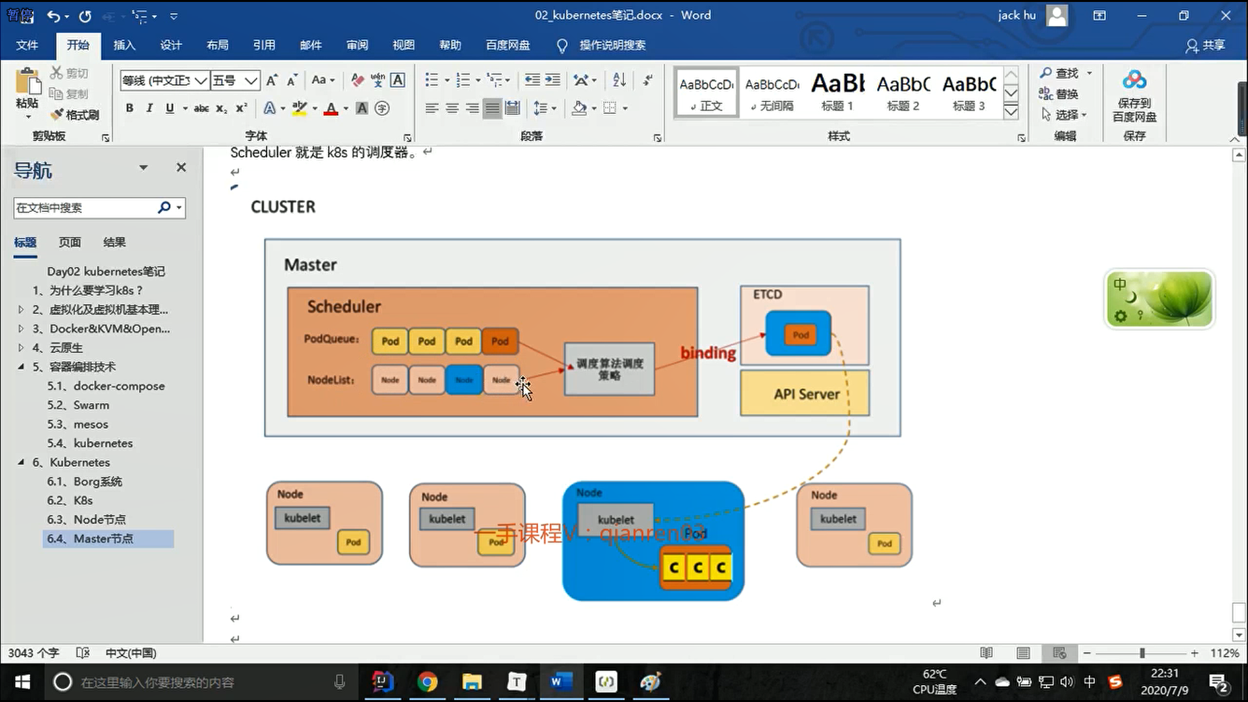Open Chrome from the taskbar

[x=427, y=682]
